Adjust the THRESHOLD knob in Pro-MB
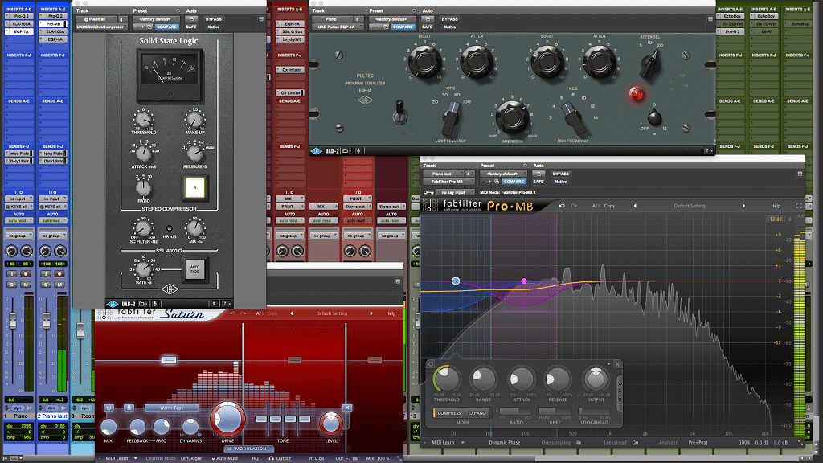 click(x=446, y=379)
